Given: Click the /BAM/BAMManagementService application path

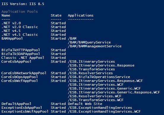Looking at the screenshot, I should coord(95,46).
